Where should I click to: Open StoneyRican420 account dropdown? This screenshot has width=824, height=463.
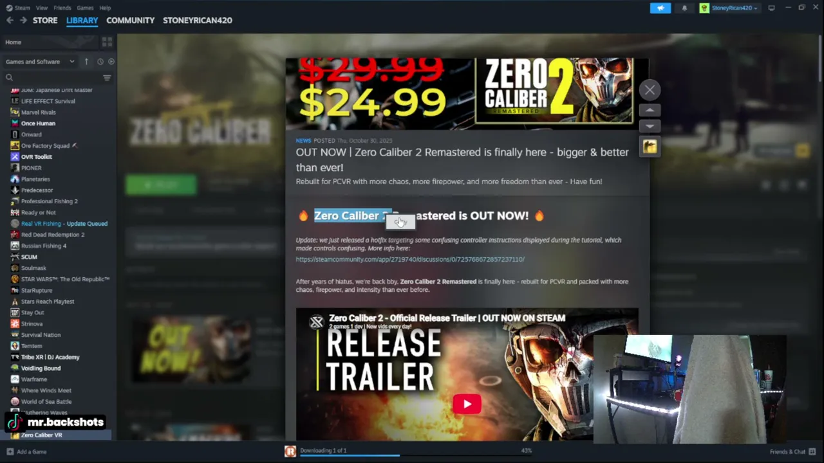coord(733,8)
